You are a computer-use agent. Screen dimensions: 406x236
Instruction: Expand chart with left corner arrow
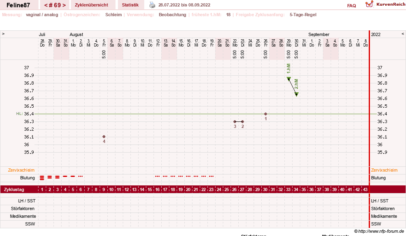click(3, 34)
